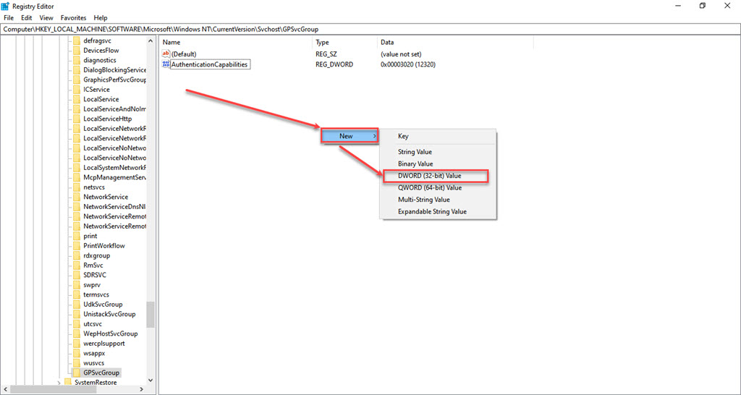This screenshot has height=395, width=741.
Task: Click the LocalServiceHttp folder icon
Action: [77, 119]
